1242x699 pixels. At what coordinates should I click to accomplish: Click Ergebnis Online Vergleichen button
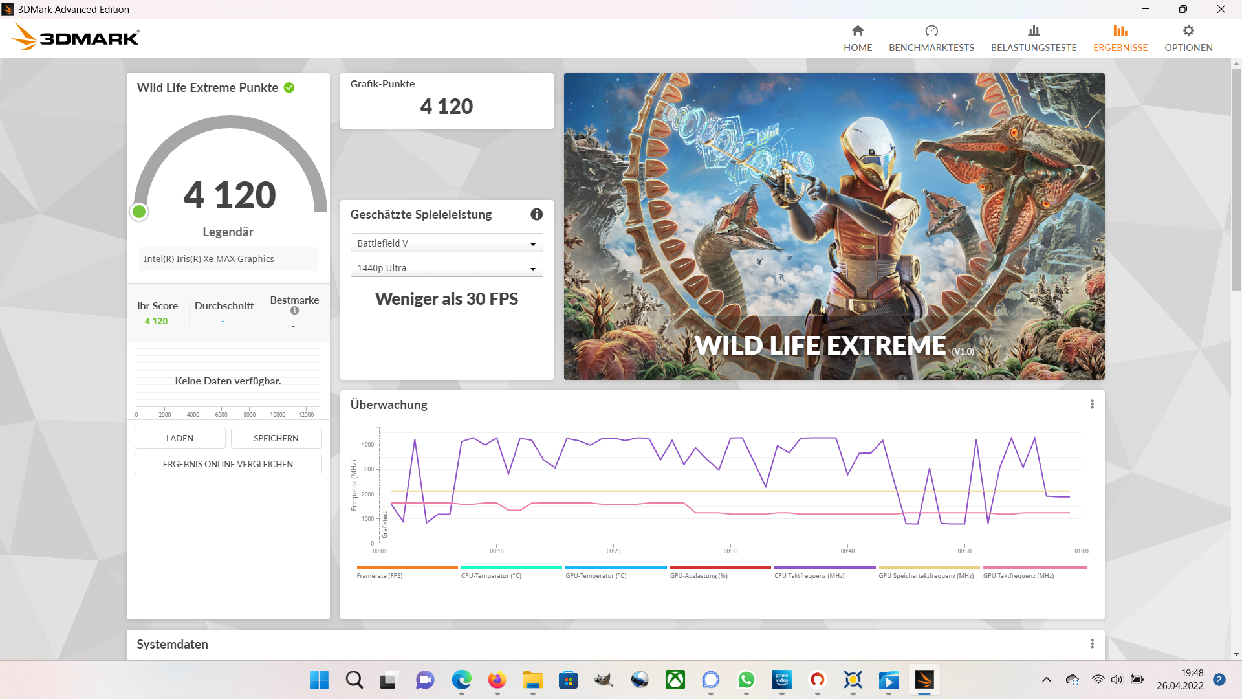pyautogui.click(x=228, y=464)
